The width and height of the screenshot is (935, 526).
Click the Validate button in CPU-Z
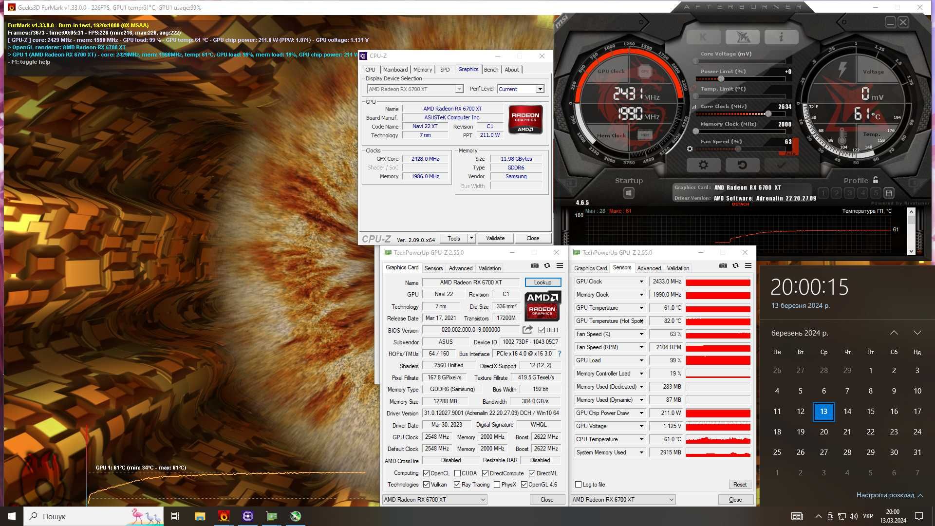tap(495, 238)
